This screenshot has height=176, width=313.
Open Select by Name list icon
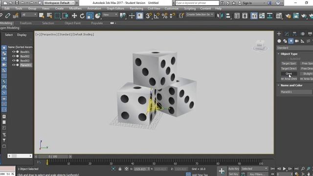(x=49, y=16)
